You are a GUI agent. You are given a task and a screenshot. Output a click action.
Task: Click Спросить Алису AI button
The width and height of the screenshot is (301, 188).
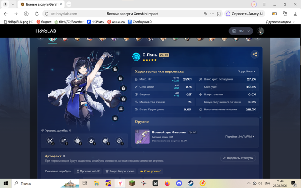pos(245,14)
